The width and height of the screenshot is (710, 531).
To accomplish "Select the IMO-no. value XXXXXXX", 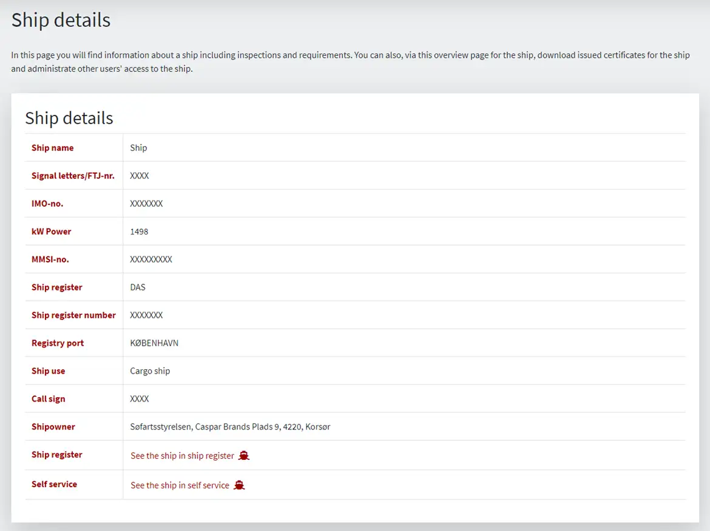I will pos(146,204).
